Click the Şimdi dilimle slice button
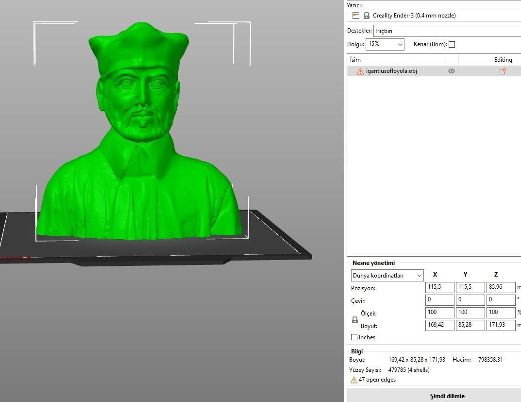The image size is (521, 402). point(434,396)
